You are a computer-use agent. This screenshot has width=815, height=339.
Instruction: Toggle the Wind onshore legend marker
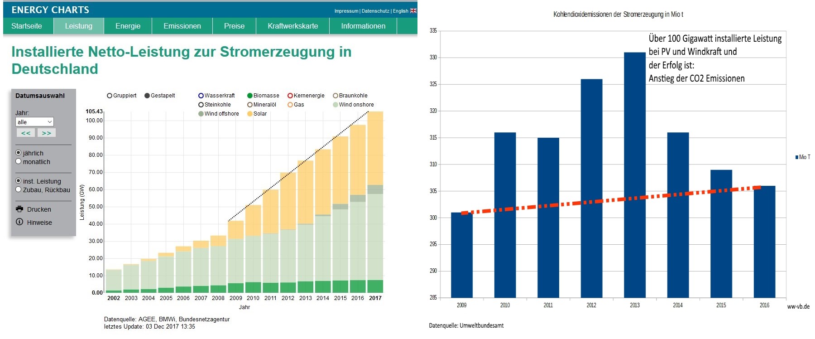[x=336, y=105]
